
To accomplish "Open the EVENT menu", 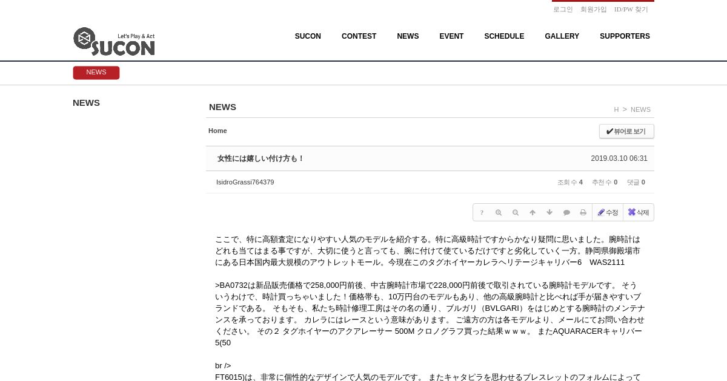I will 451,36.
